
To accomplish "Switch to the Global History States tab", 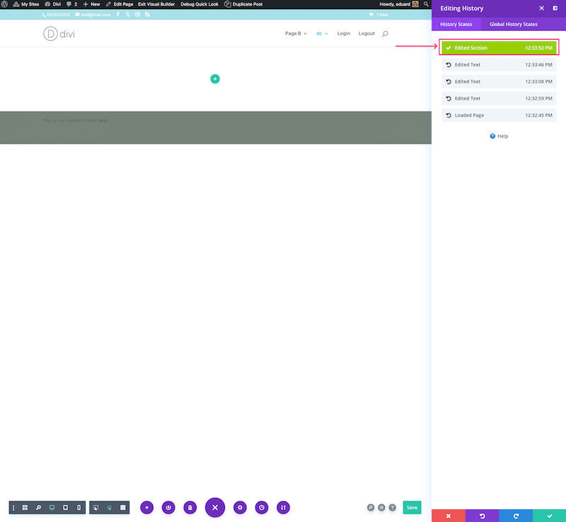I will click(514, 24).
